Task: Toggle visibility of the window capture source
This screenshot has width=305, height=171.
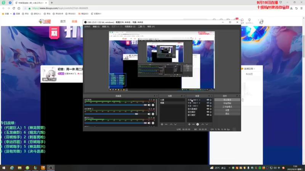Action: click(208, 115)
